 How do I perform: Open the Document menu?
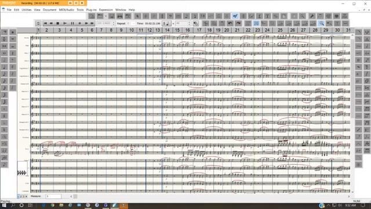pyautogui.click(x=49, y=10)
